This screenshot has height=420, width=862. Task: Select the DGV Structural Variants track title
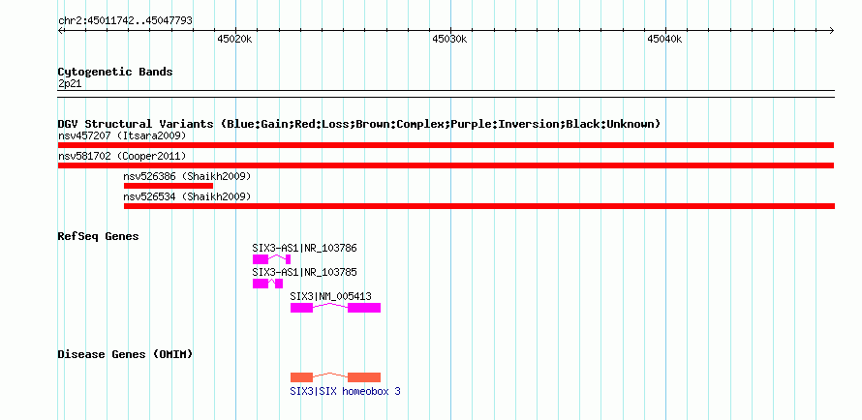click(359, 124)
